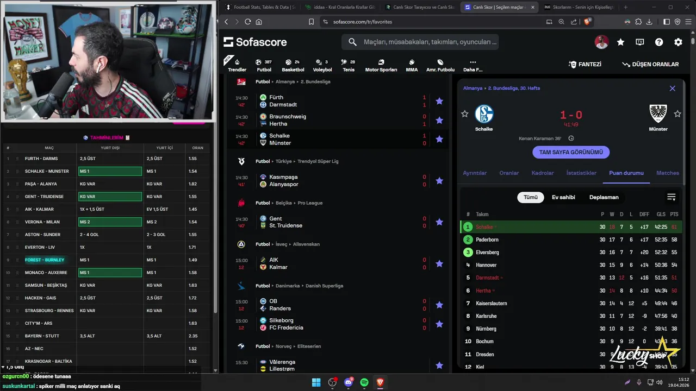Select the Tenis sport category
Image resolution: width=696 pixels, height=391 pixels.
coord(349,65)
